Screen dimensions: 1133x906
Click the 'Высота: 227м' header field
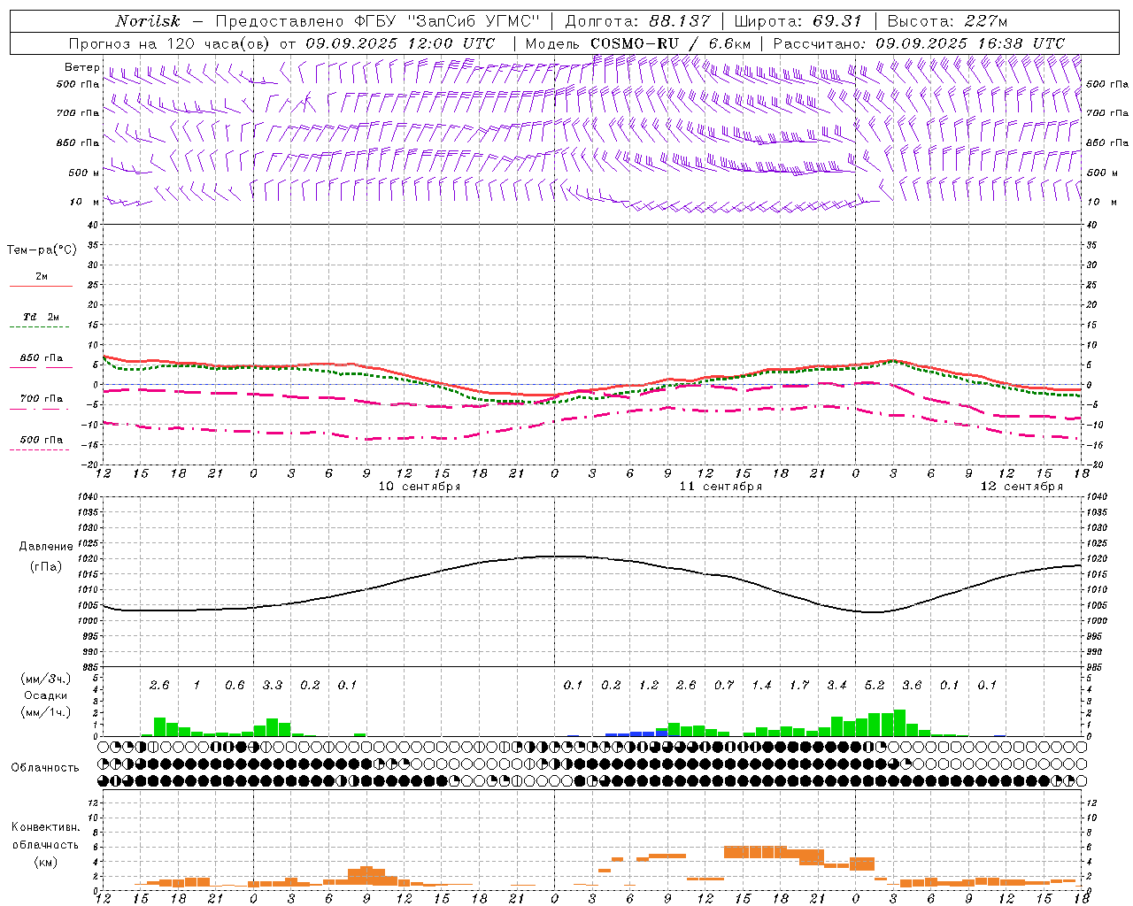click(947, 21)
